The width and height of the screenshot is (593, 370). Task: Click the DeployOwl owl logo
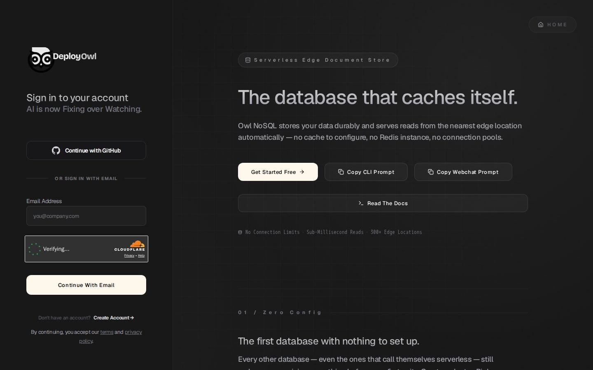click(x=41, y=60)
